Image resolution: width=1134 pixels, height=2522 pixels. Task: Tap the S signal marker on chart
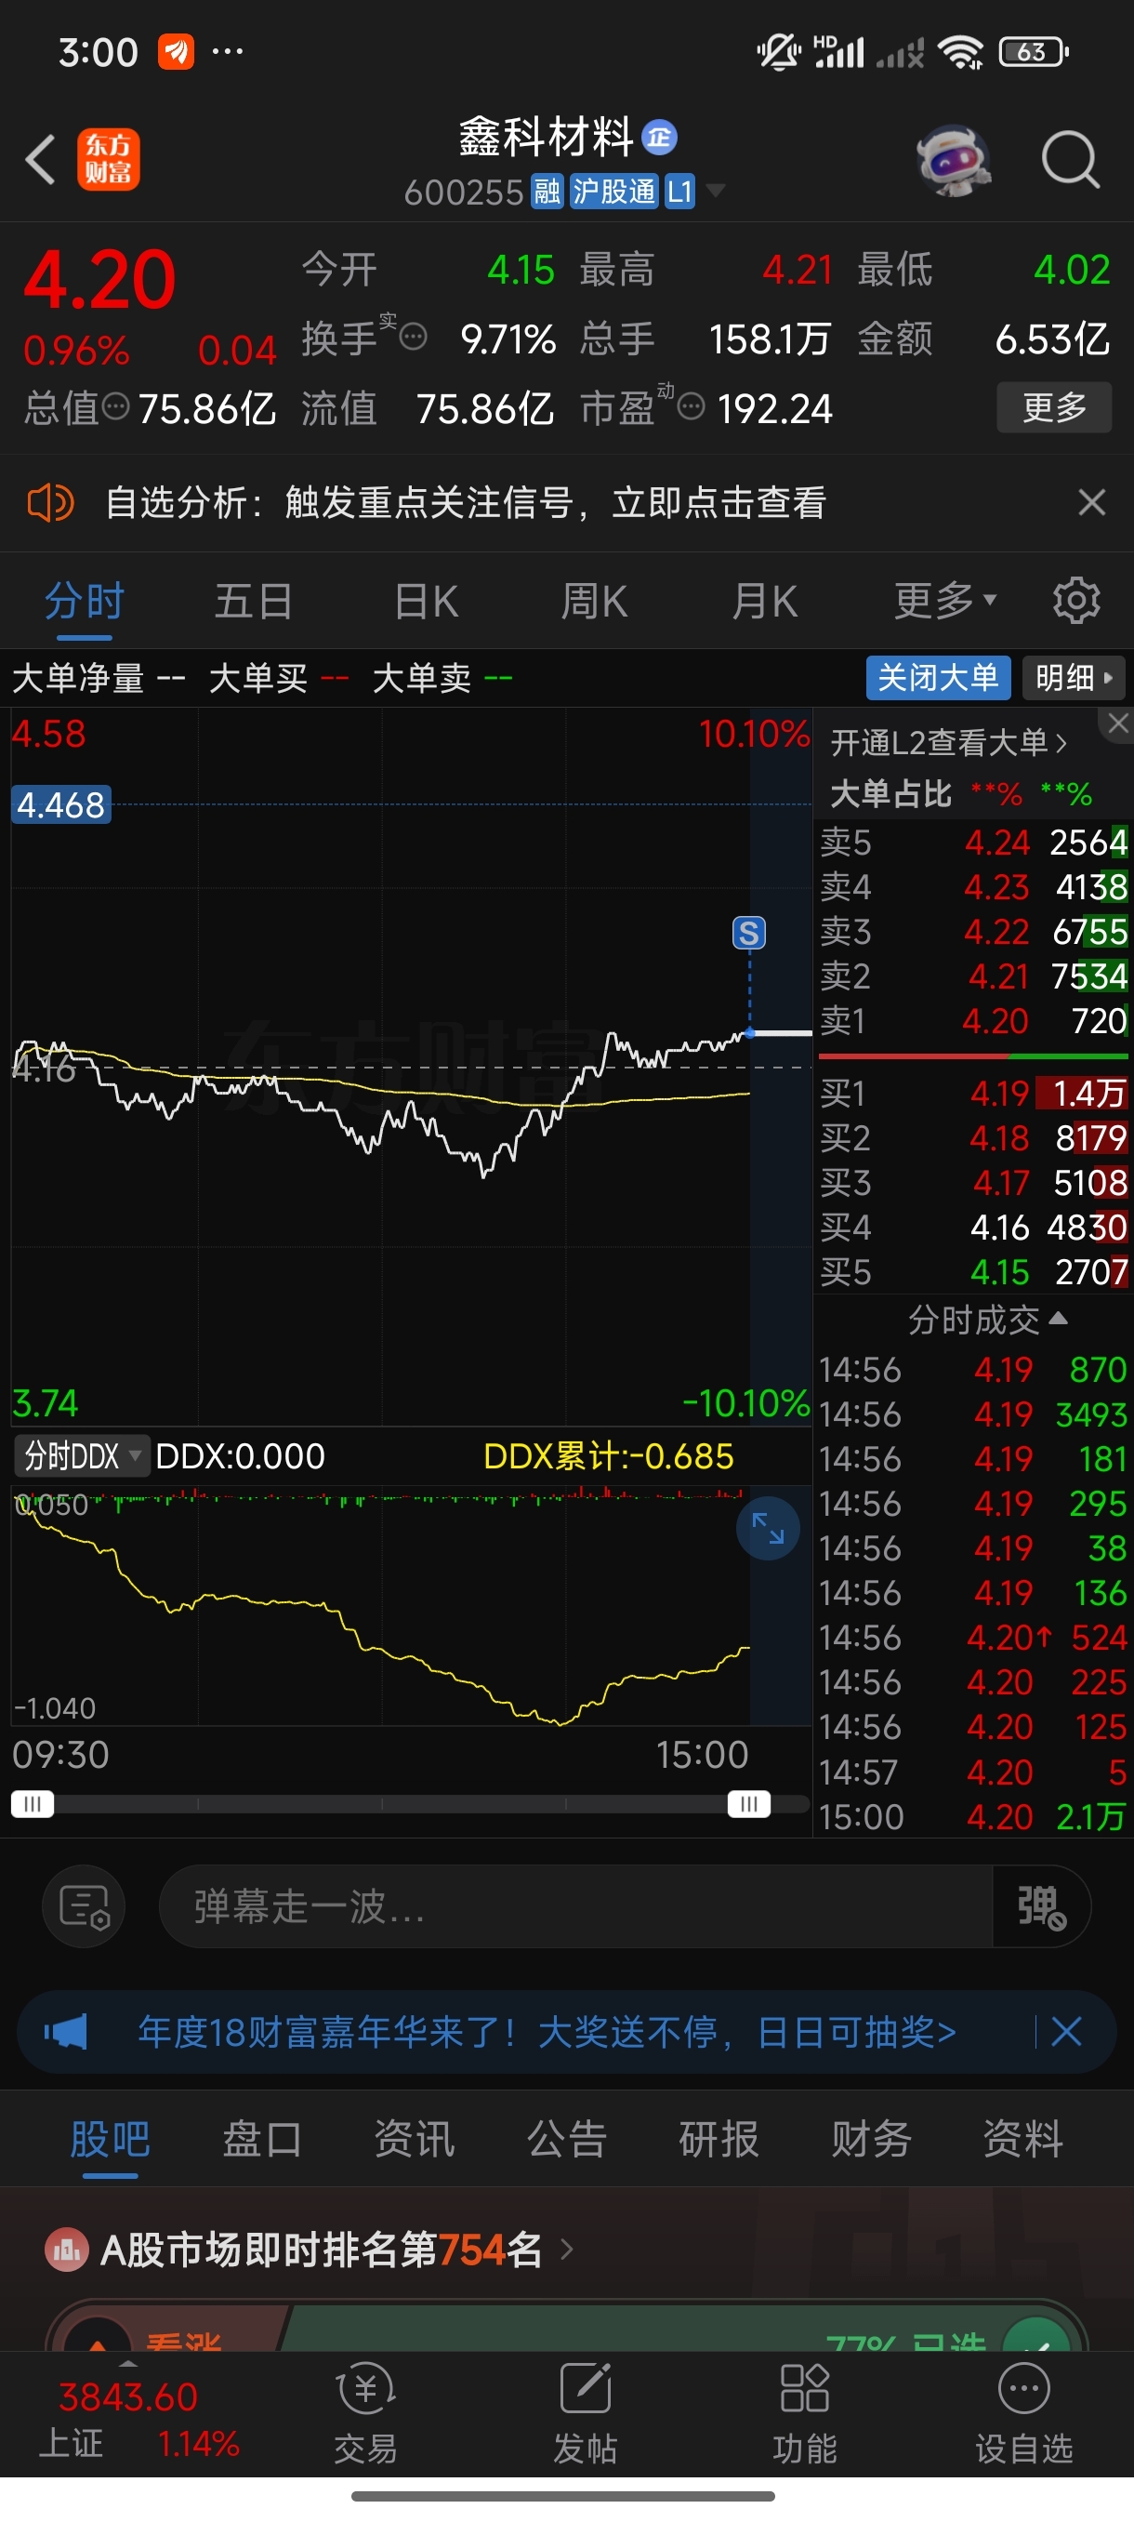749,933
